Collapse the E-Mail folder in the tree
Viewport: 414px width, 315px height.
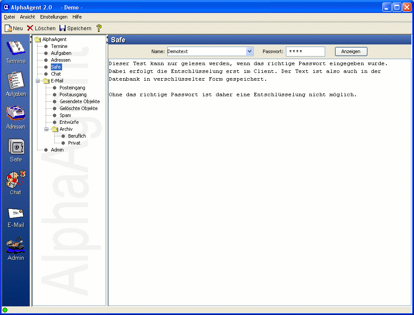click(x=38, y=81)
